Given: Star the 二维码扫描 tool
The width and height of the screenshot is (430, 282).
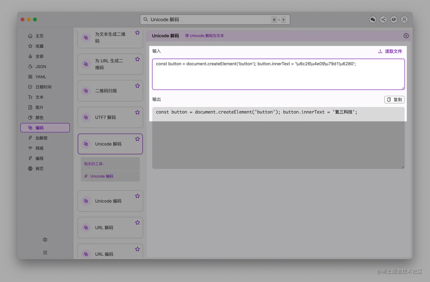Looking at the screenshot, I should pyautogui.click(x=137, y=86).
